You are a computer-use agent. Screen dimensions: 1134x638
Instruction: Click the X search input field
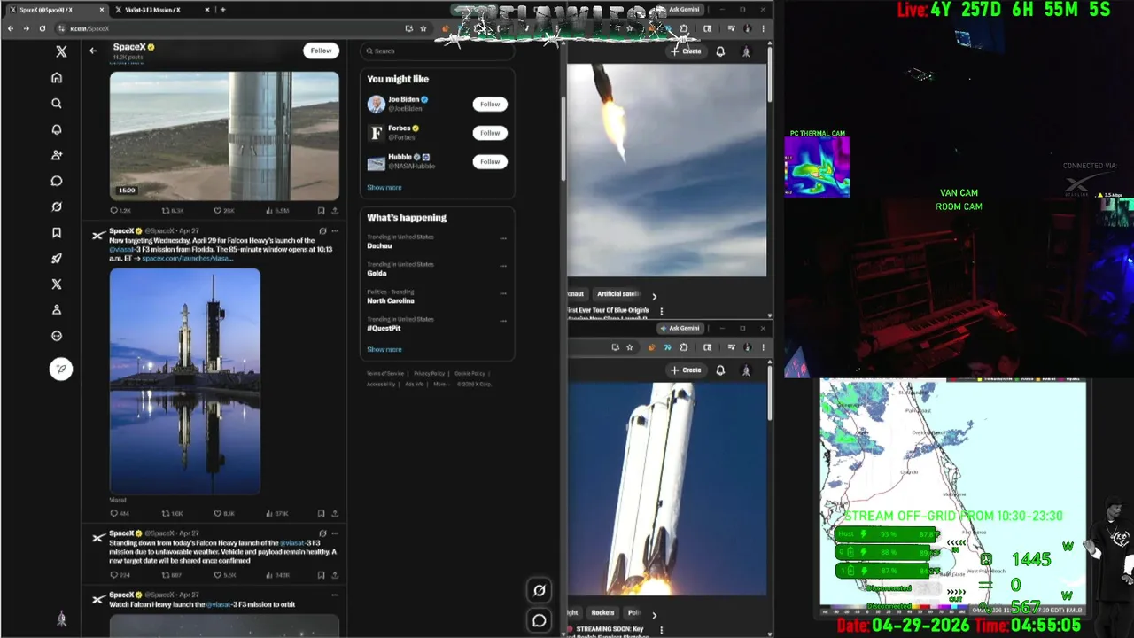tap(437, 51)
